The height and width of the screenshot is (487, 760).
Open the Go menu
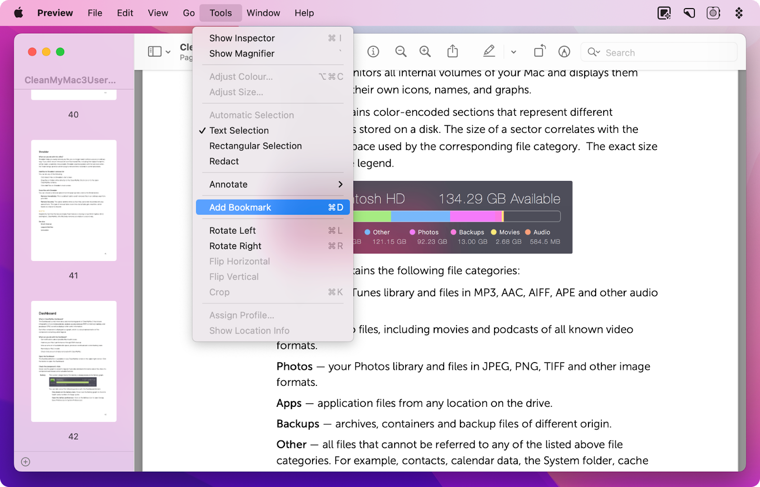coord(189,13)
